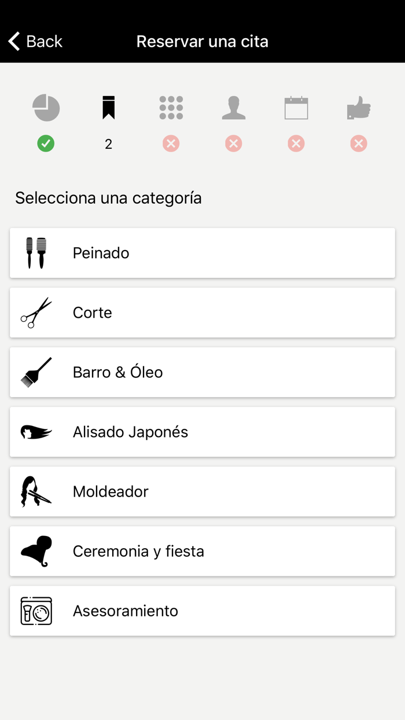Viewport: 405px width, 720px height.
Task: Select the hair brushes icon beside Peinado
Action: point(36,252)
